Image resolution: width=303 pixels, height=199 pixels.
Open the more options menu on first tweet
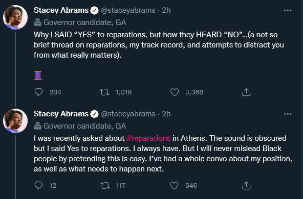point(288,10)
